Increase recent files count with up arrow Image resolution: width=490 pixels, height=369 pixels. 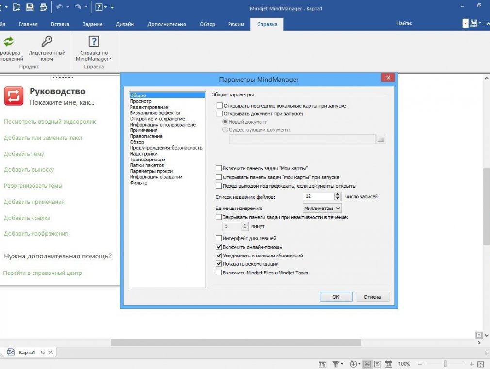(337, 194)
